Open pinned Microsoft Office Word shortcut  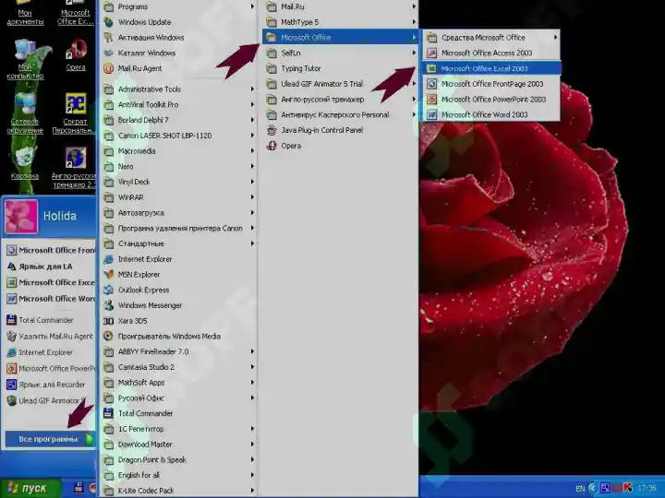(x=50, y=299)
